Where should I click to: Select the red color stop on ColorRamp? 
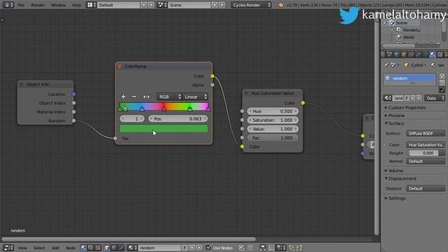click(x=164, y=109)
